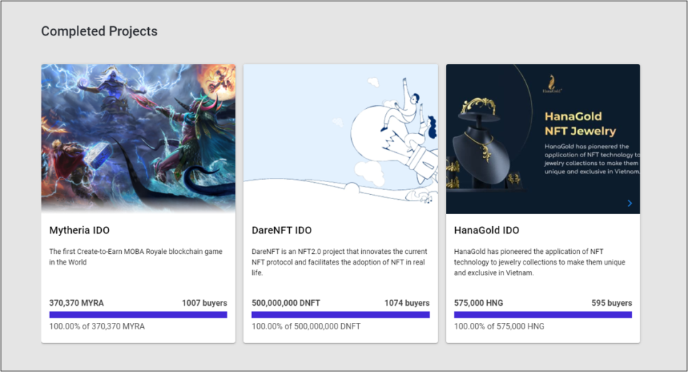Image resolution: width=688 pixels, height=372 pixels.
Task: Open the HanaGold IDO title link
Action: (x=486, y=230)
